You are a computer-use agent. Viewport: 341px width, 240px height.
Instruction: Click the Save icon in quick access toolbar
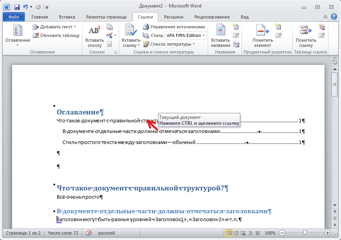click(17, 7)
